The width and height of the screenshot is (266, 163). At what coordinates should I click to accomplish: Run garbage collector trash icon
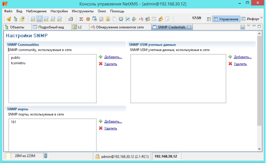click(x=46, y=156)
